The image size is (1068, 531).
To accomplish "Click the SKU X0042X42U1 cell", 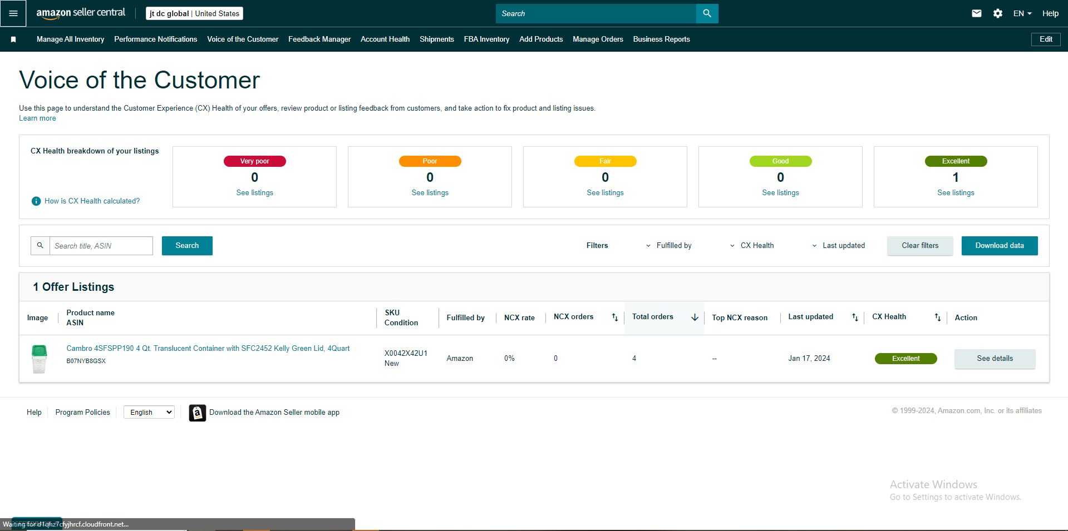I will [406, 354].
